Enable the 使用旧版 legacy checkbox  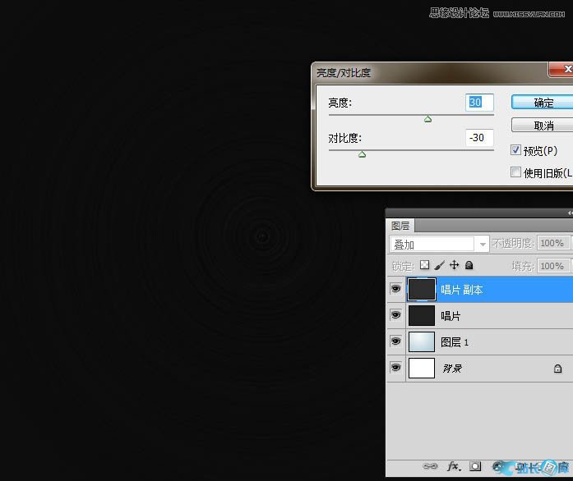tap(516, 172)
